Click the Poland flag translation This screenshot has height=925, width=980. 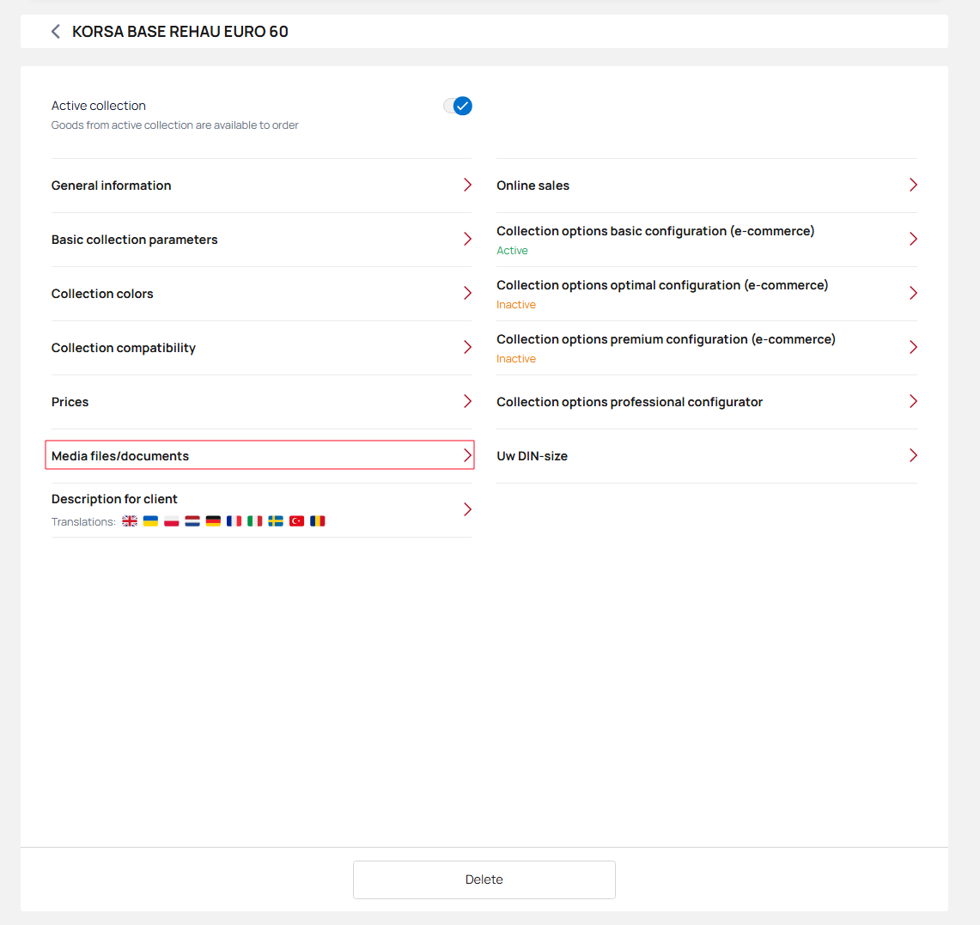click(171, 521)
